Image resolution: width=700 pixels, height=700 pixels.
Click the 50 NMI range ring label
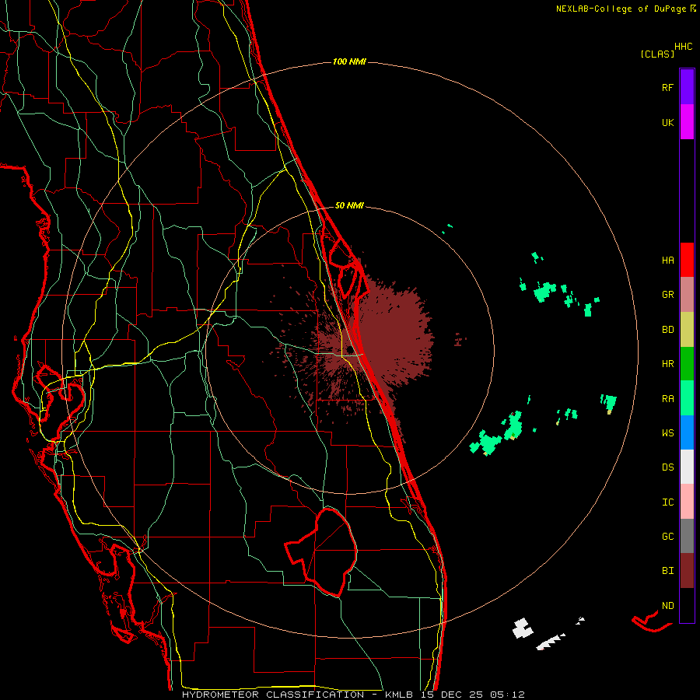[x=349, y=205]
